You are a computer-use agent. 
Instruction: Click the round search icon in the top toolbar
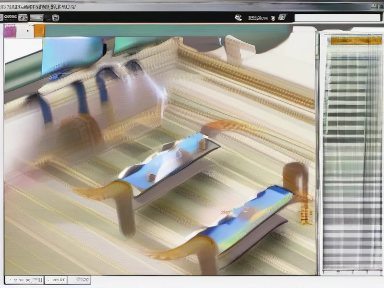click(x=238, y=18)
